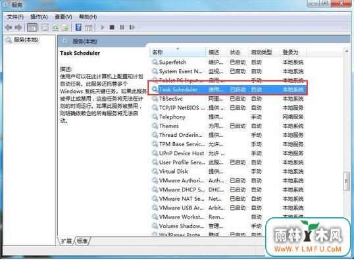Select 服务(本地) in the left tree
Screen dimensions: 354x260
coord(26,40)
